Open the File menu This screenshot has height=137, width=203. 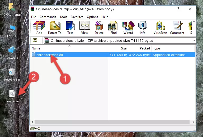pyautogui.click(x=34, y=17)
